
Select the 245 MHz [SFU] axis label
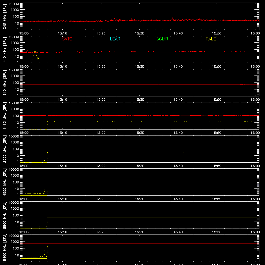coord(5,16)
